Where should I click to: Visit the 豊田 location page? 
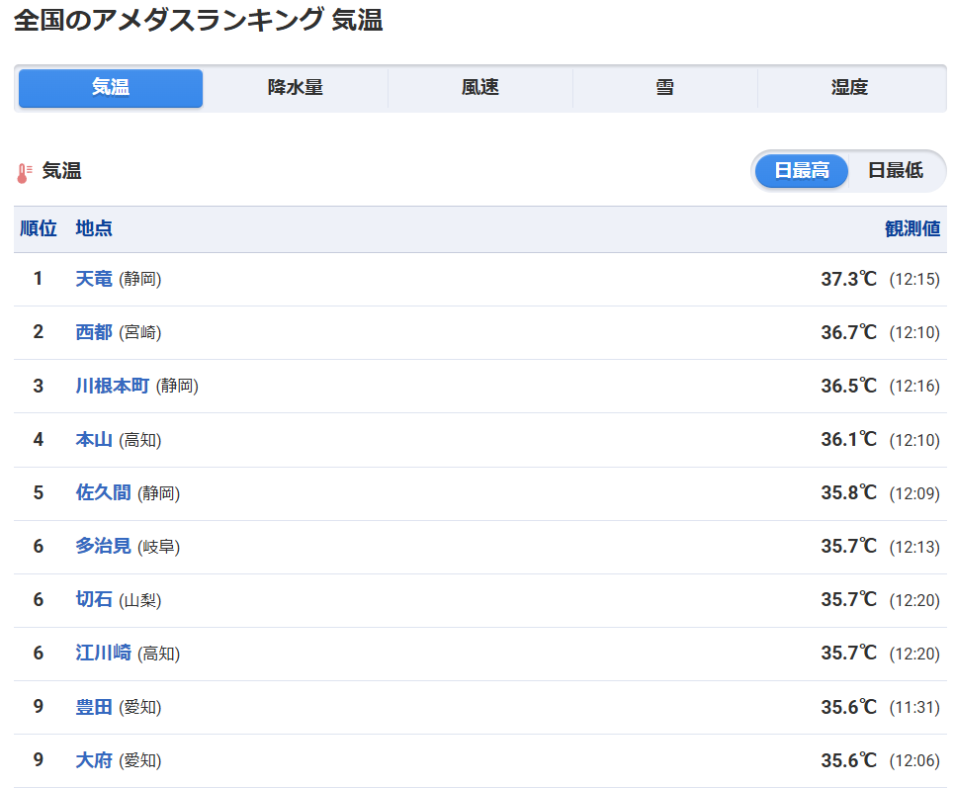tap(94, 707)
